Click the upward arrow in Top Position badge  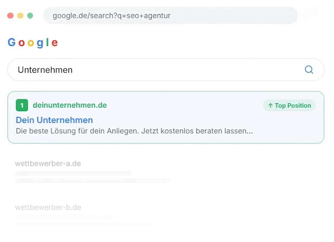pyautogui.click(x=270, y=106)
